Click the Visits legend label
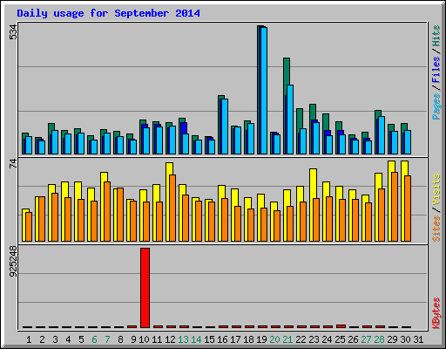The width and height of the screenshot is (446, 349). click(x=436, y=190)
